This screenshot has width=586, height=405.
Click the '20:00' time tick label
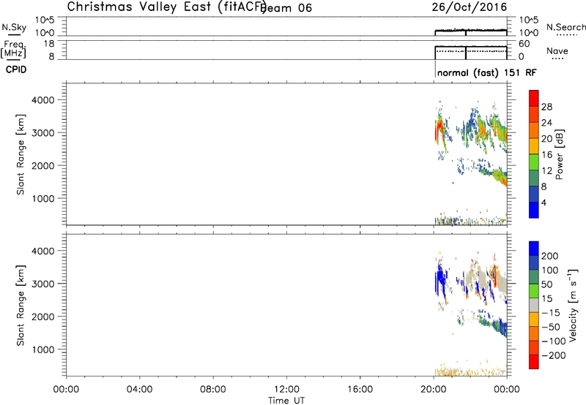coord(433,390)
